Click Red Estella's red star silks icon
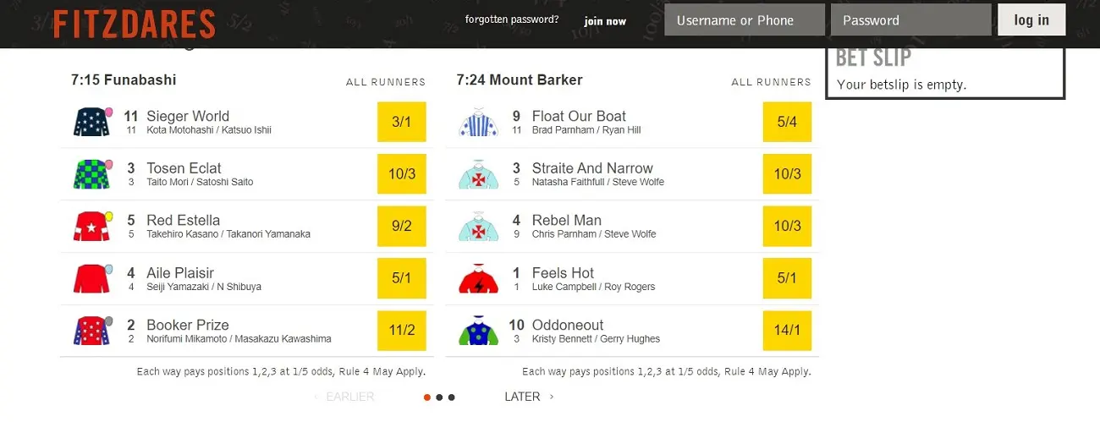 pyautogui.click(x=92, y=226)
